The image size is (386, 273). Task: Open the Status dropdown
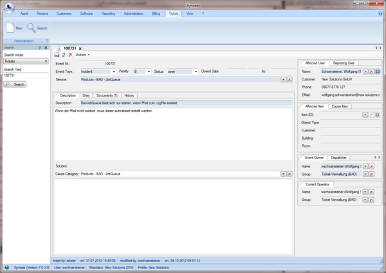[196, 71]
